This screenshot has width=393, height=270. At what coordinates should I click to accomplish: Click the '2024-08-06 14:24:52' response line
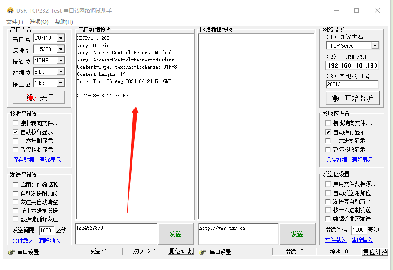point(102,96)
